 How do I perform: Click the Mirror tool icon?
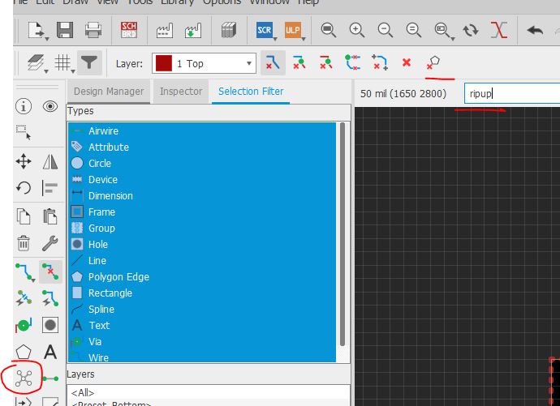(x=50, y=162)
